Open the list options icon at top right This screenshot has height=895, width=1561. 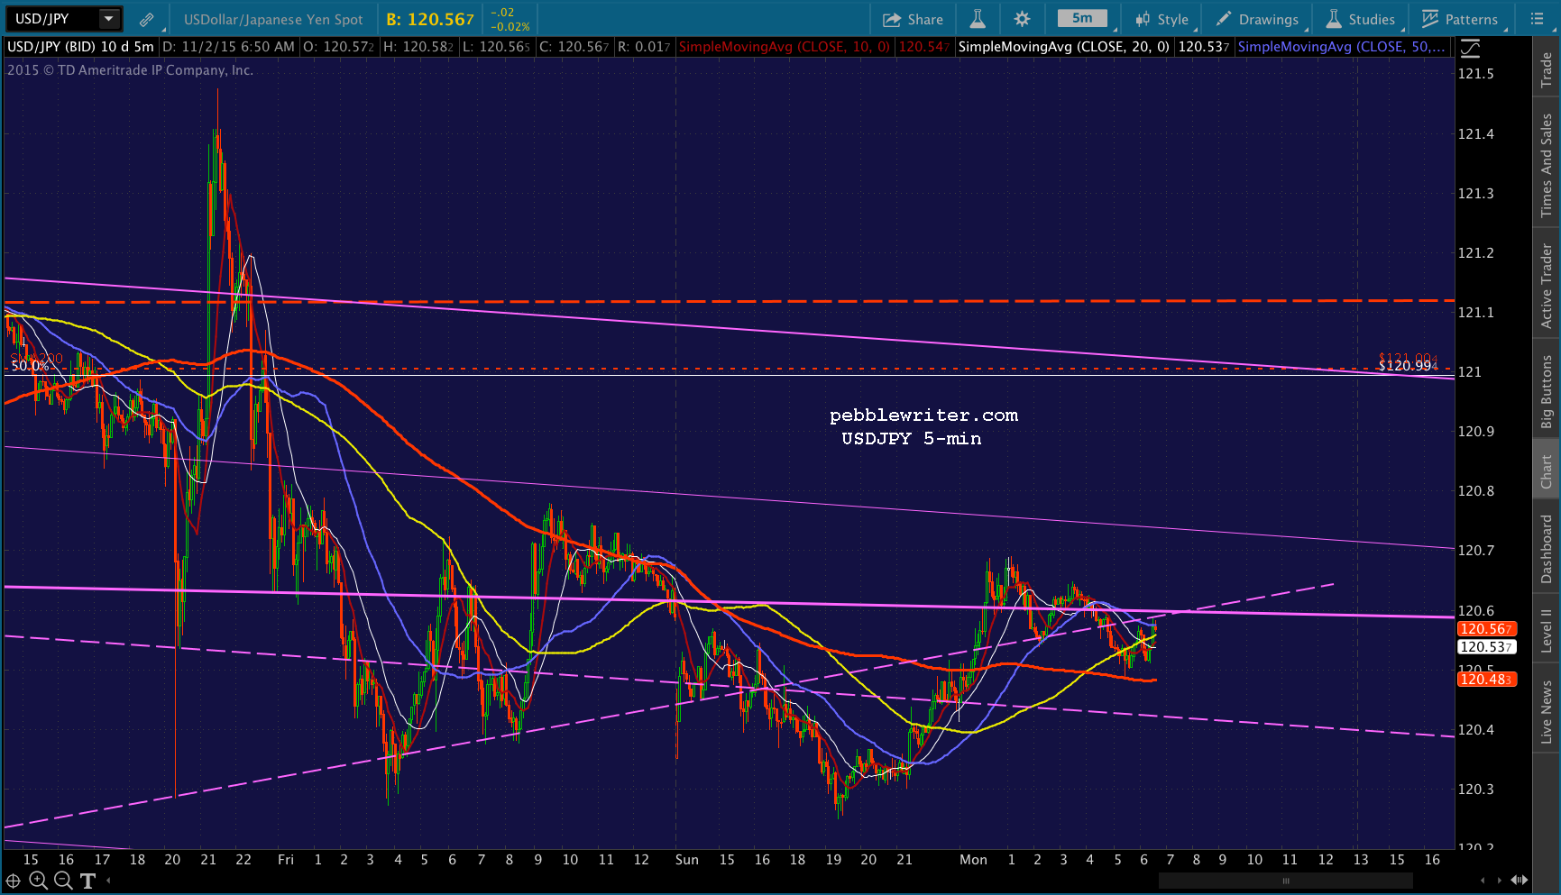(x=1538, y=19)
